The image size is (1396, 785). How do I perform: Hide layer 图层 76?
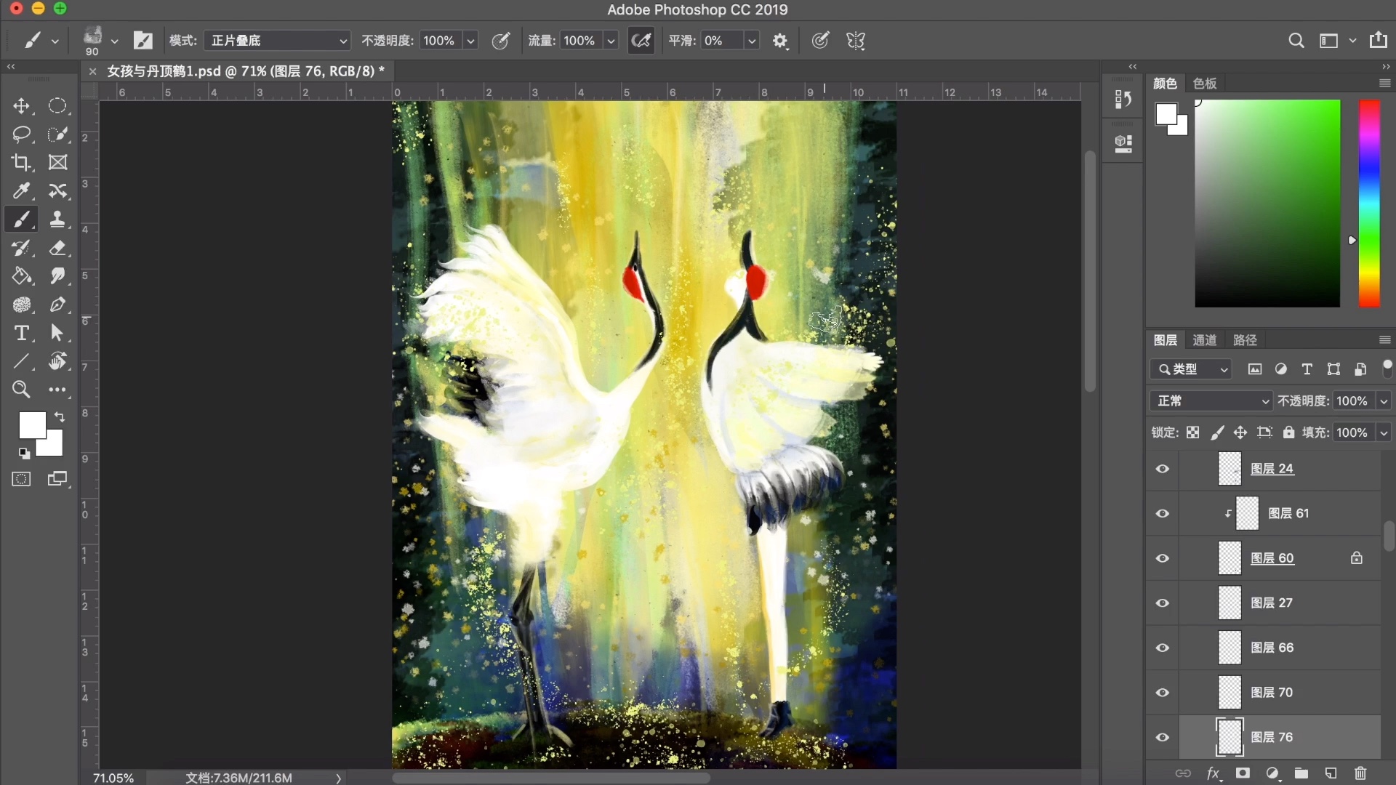point(1163,737)
